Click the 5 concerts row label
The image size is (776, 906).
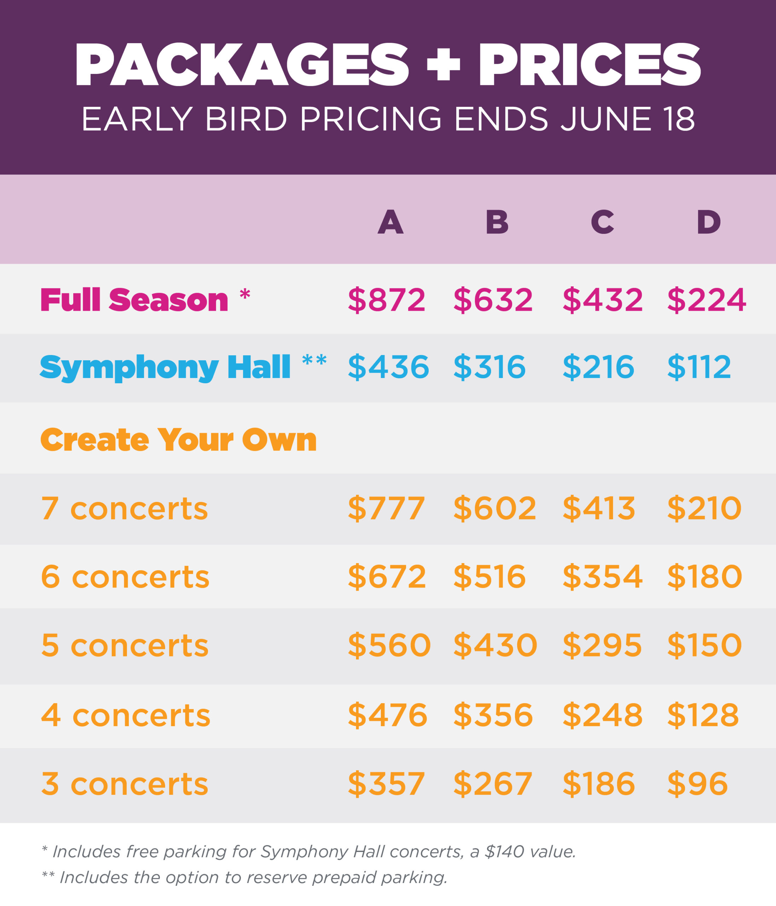124,646
